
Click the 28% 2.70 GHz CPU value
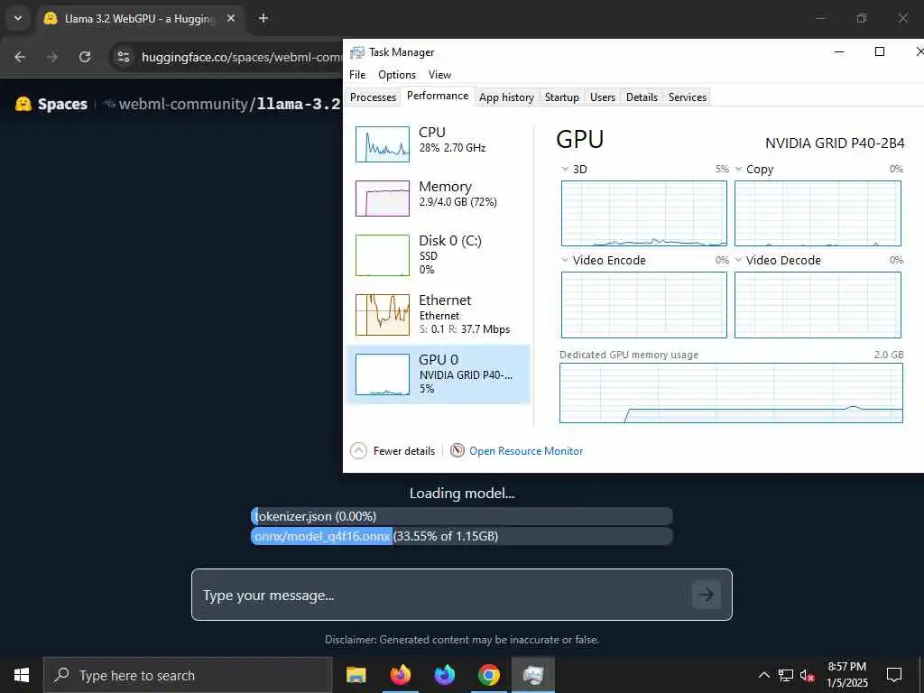click(x=452, y=148)
